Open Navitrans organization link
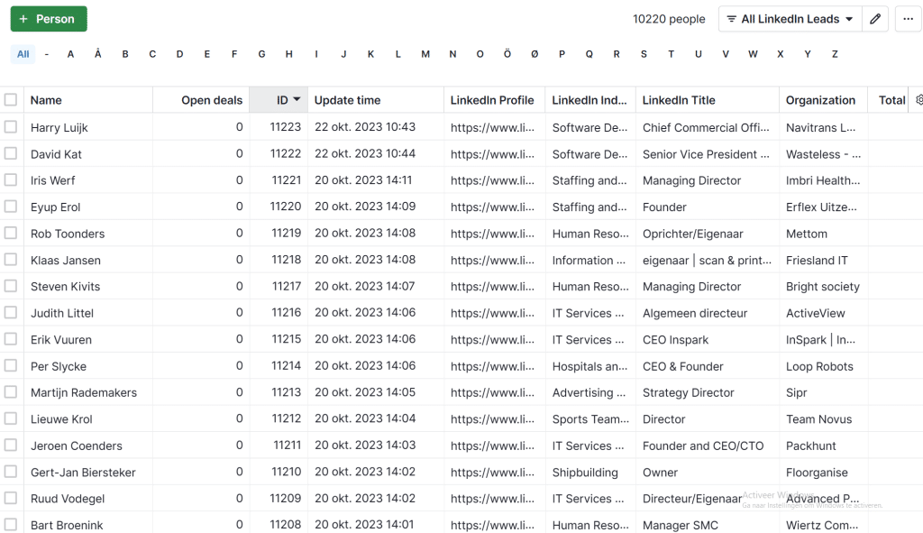This screenshot has width=923, height=533. click(x=820, y=128)
